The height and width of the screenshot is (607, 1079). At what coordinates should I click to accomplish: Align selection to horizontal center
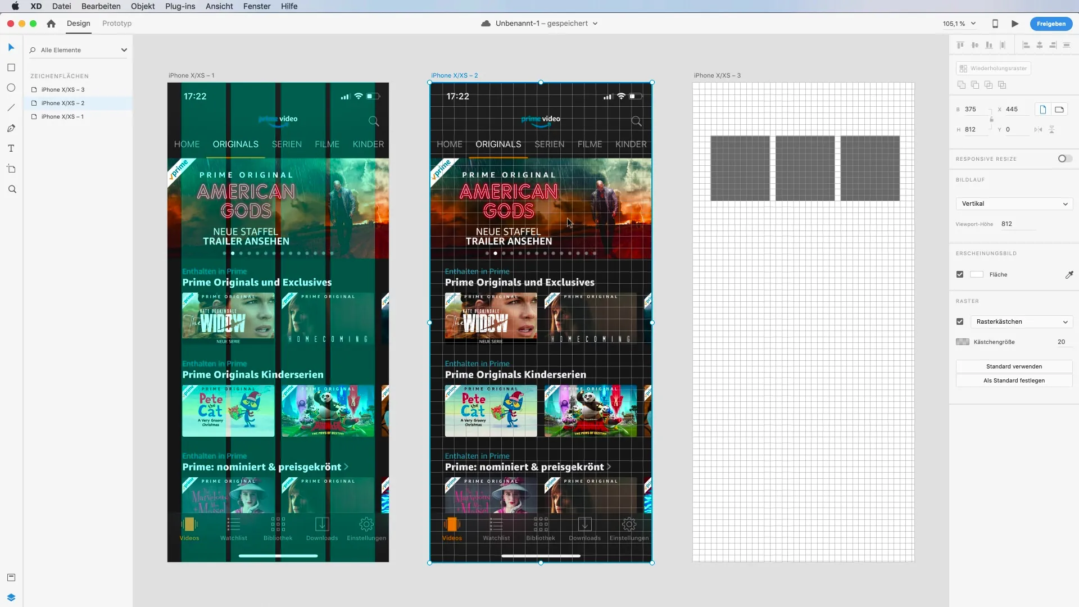point(1040,45)
